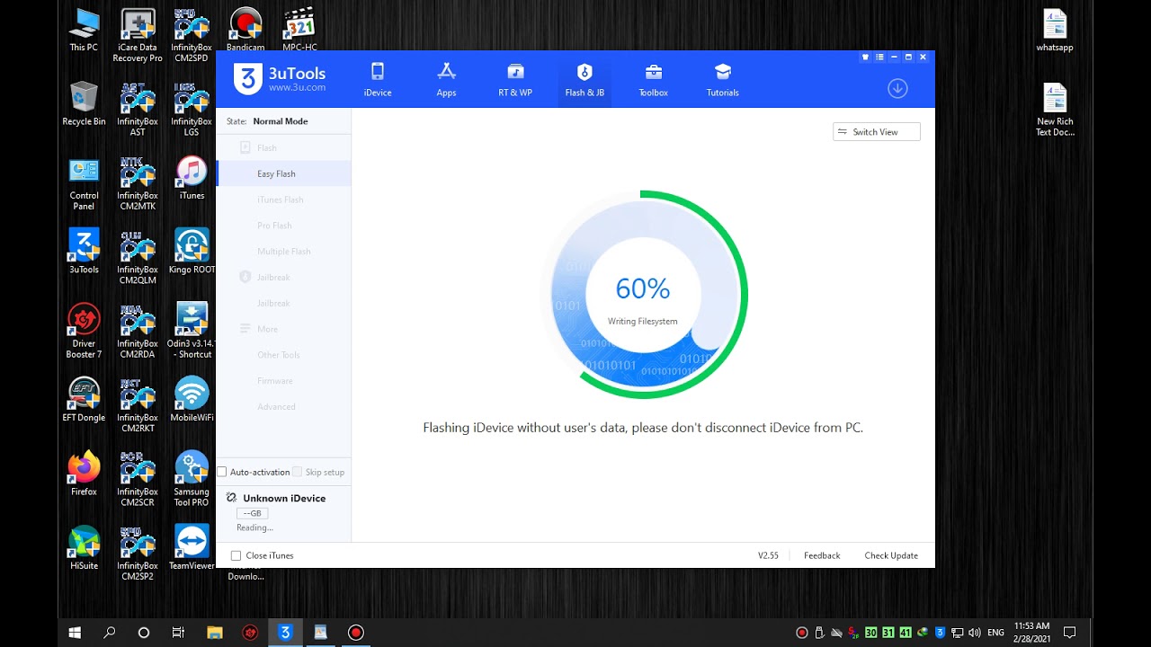Click the V2.55 version label
The image size is (1151, 647).
tap(768, 555)
